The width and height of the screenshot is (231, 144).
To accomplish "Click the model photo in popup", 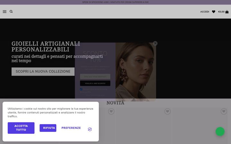I will [136, 72].
